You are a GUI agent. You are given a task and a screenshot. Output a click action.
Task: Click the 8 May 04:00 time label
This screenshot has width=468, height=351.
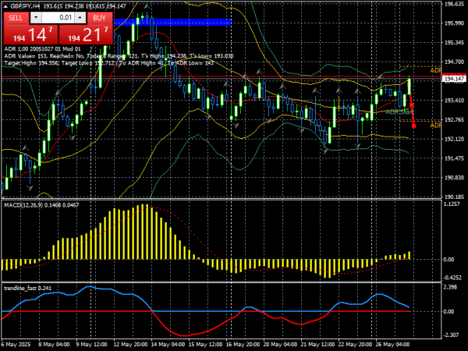(54, 344)
